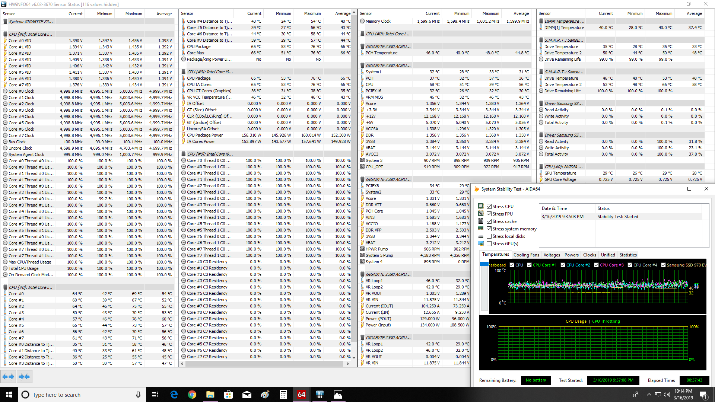This screenshot has width=715, height=402.
Task: Click the collapse layout arrows button in HWiNFO
Action: [x=24, y=377]
